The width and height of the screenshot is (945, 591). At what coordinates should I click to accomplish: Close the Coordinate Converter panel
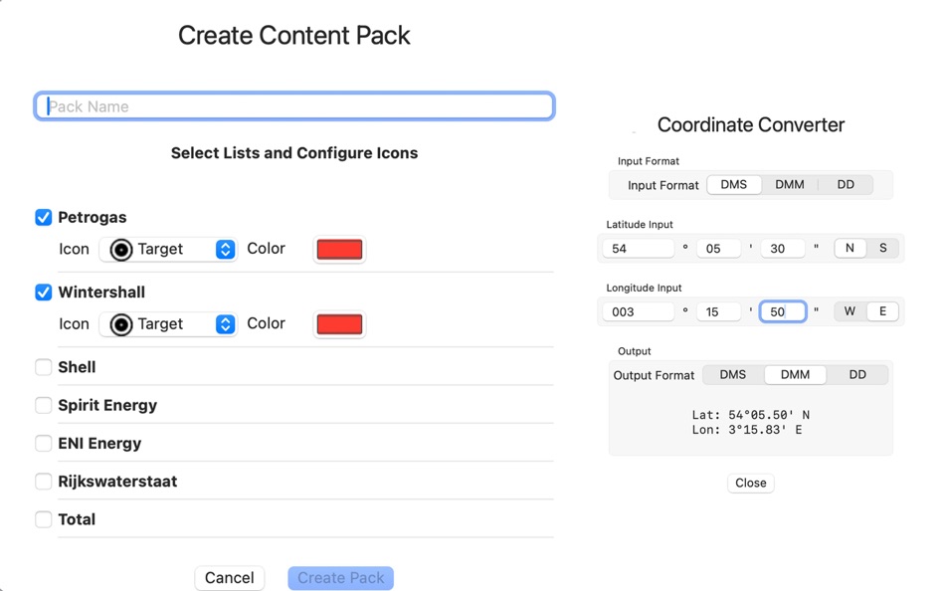pos(750,483)
